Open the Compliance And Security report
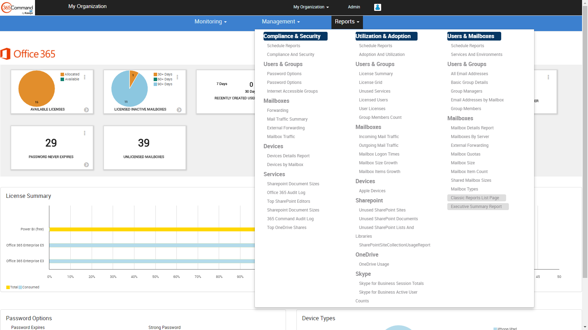 coord(290,55)
